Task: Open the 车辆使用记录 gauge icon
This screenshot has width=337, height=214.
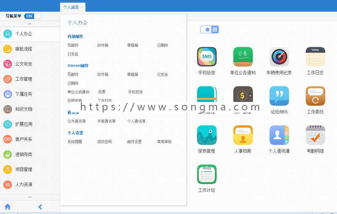Action: click(x=279, y=56)
